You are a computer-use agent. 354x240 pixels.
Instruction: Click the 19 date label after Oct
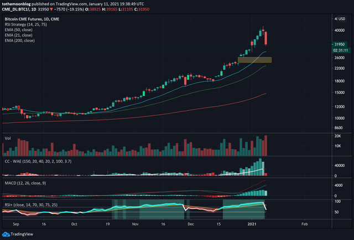(107, 224)
